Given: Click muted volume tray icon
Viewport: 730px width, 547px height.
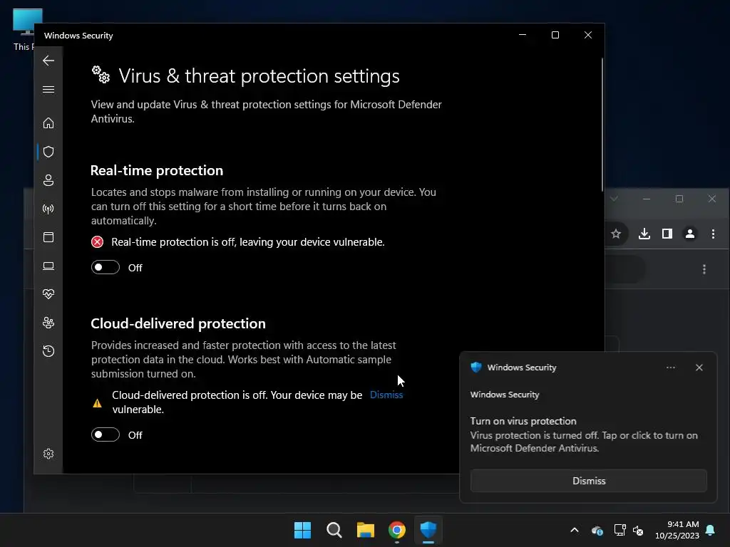Looking at the screenshot, I should (638, 530).
